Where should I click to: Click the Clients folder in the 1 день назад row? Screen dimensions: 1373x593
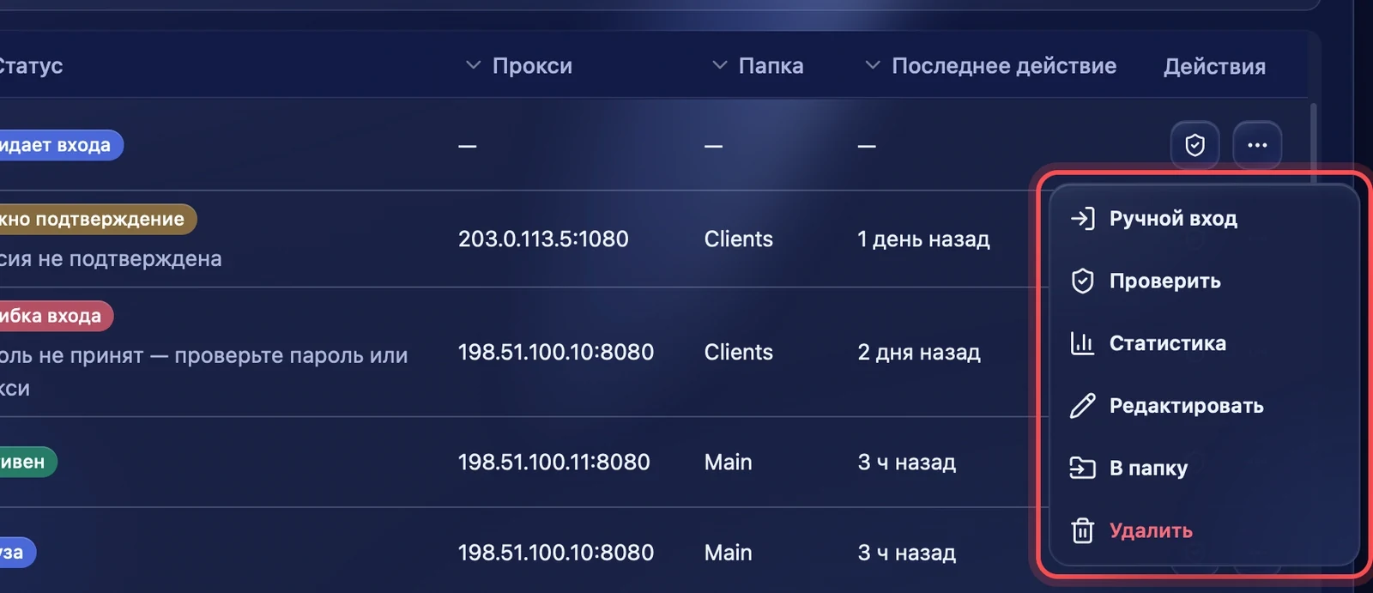[x=739, y=239]
